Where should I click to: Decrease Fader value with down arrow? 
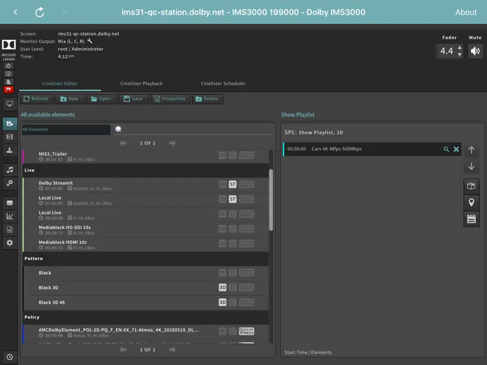pos(460,54)
